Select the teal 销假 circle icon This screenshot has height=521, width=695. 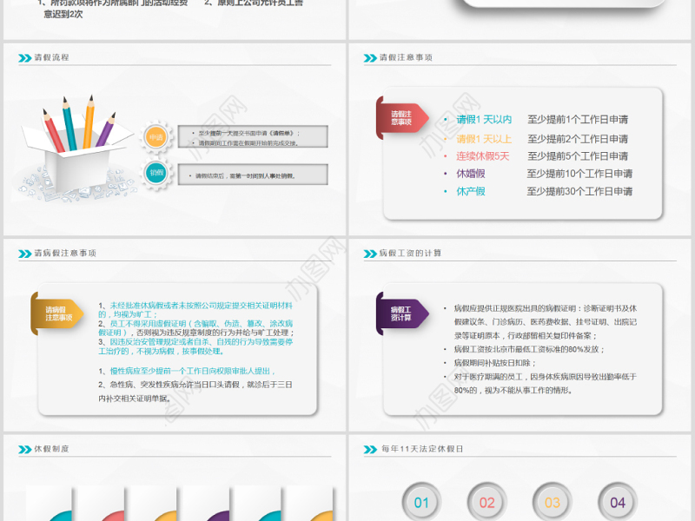(x=156, y=173)
